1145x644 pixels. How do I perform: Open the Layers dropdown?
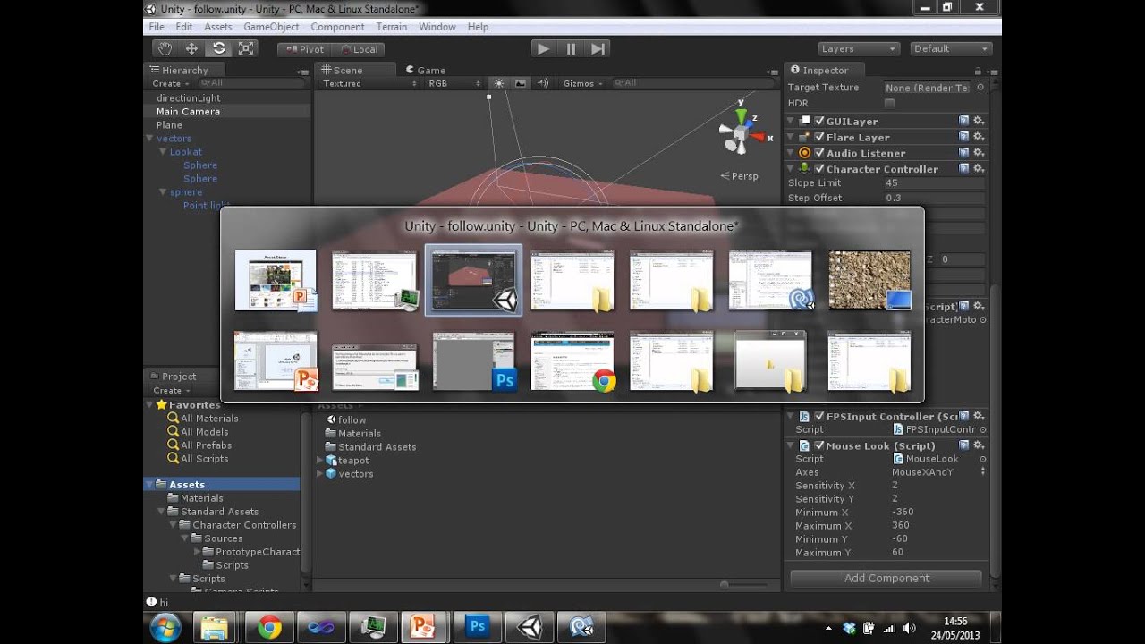(858, 48)
